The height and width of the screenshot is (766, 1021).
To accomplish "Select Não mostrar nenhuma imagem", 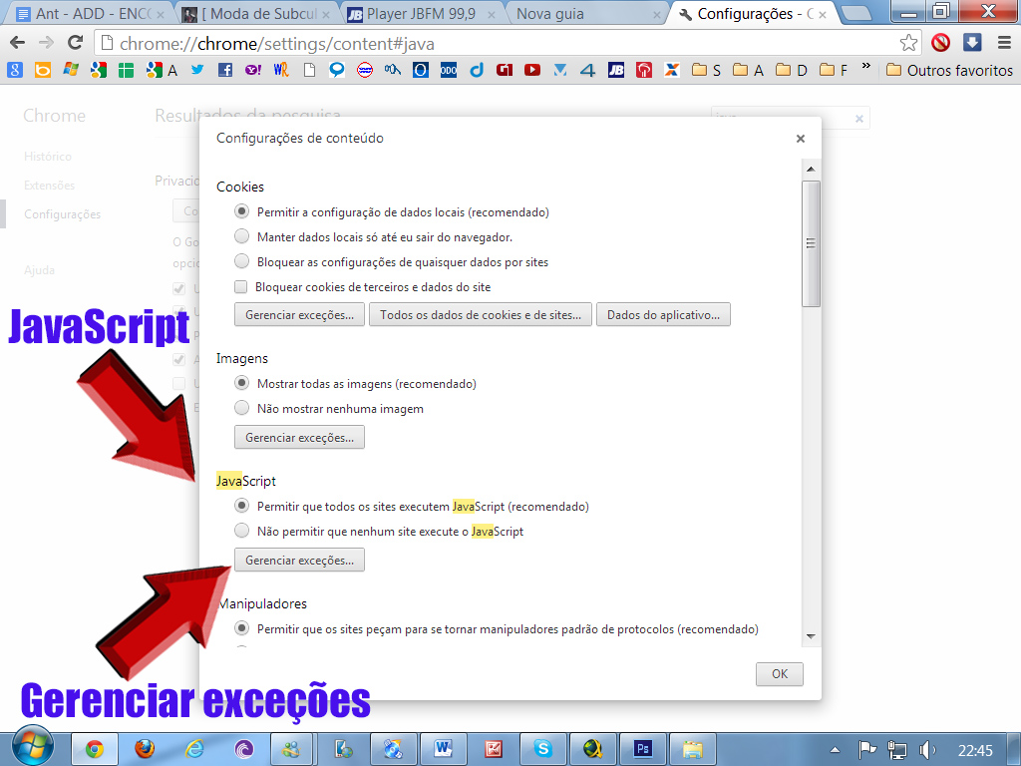I will coord(241,408).
